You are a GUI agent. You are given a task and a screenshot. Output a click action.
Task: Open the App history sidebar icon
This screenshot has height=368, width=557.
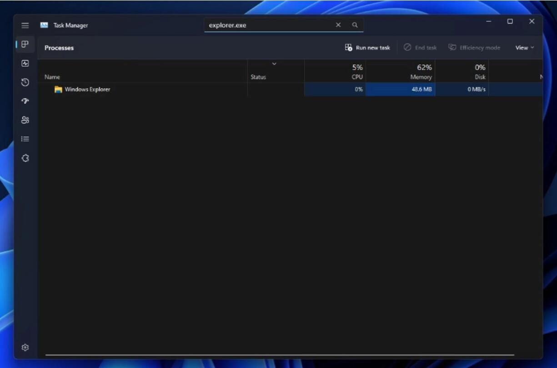(25, 83)
